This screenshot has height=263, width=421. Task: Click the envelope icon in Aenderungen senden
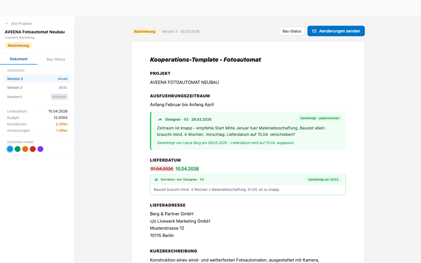tap(314, 31)
